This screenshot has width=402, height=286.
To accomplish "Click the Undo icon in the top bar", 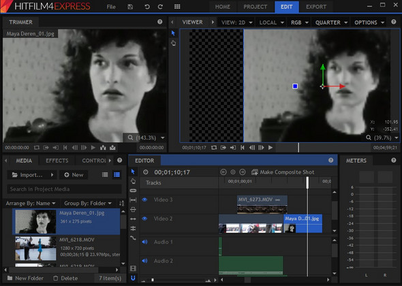I will pyautogui.click(x=147, y=7).
